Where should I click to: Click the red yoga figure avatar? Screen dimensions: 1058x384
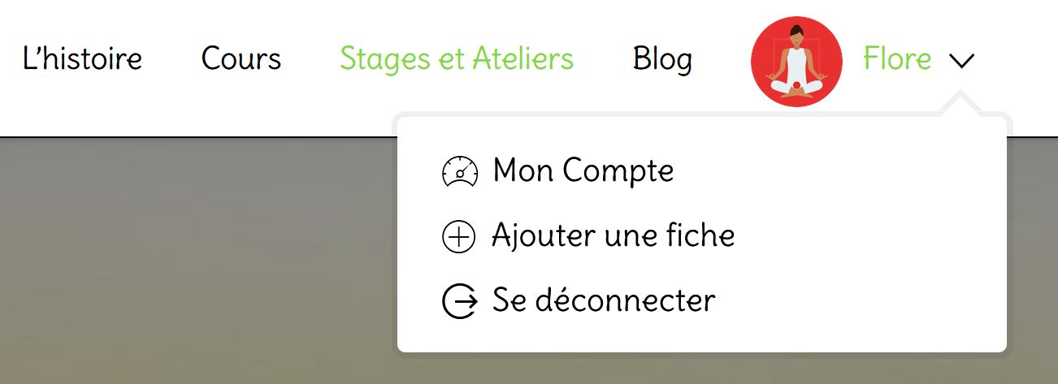coord(796,61)
